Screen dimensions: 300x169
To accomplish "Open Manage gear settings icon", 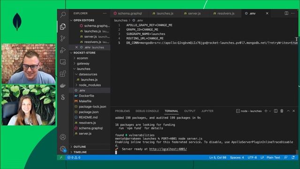I will (63, 149).
